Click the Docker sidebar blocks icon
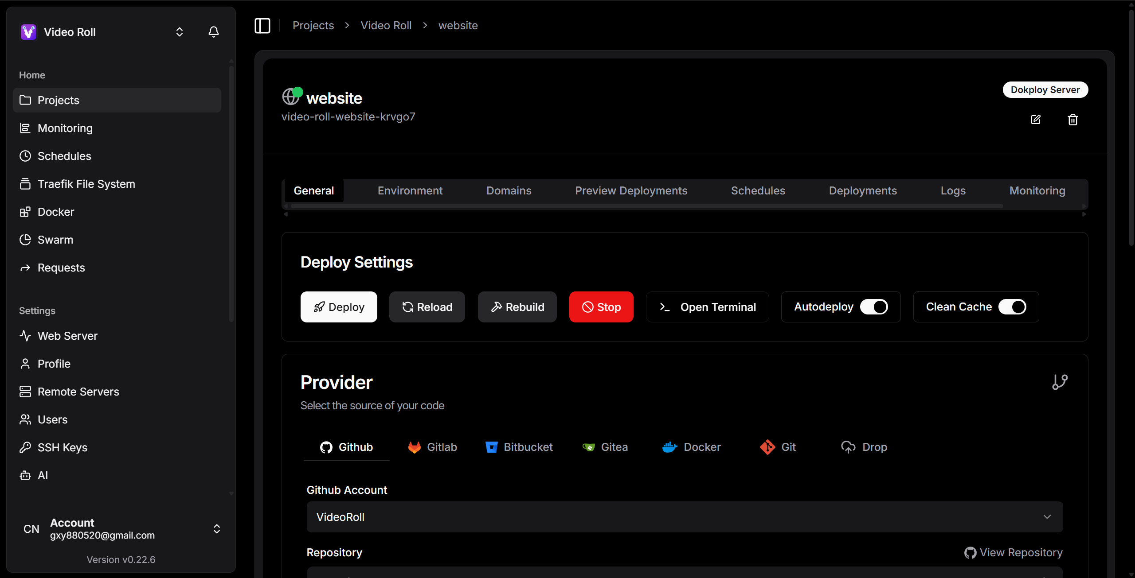The width and height of the screenshot is (1135, 578). [x=25, y=212]
